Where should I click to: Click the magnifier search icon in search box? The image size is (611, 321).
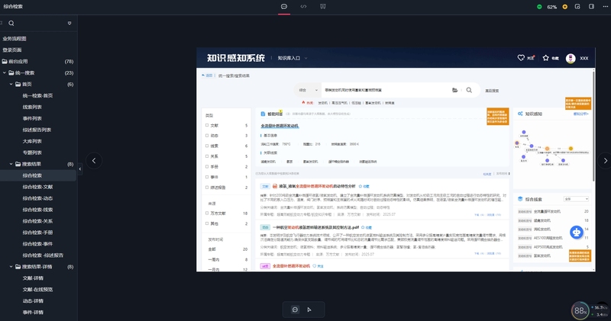click(469, 90)
